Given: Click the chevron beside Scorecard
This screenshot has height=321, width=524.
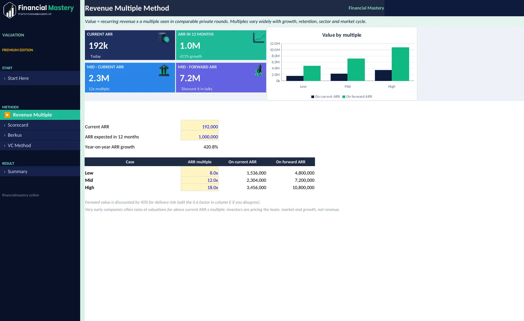Looking at the screenshot, I should [5, 125].
